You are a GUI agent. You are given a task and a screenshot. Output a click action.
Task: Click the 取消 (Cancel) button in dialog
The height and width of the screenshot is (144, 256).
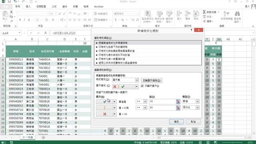(193, 122)
